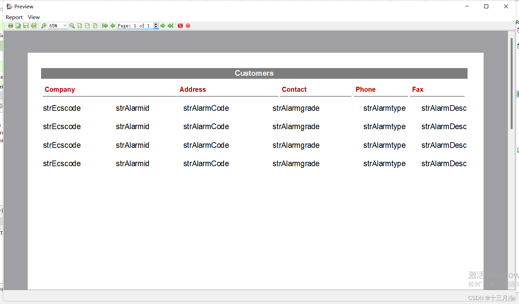Open the PDF export icon

pos(34,25)
